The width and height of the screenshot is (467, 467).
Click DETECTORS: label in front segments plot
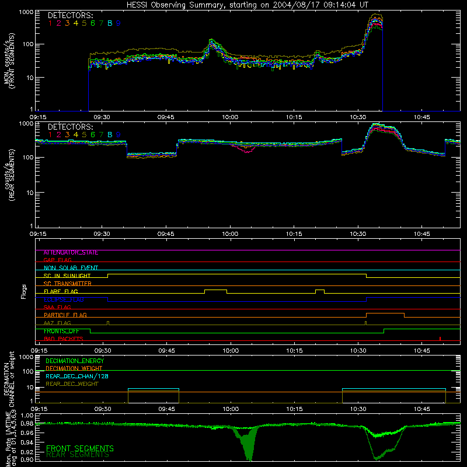(x=70, y=16)
